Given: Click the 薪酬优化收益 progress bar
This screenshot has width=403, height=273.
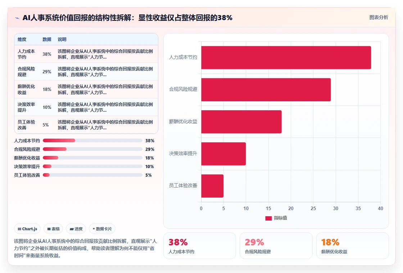Looking at the screenshot, I should point(92,158).
